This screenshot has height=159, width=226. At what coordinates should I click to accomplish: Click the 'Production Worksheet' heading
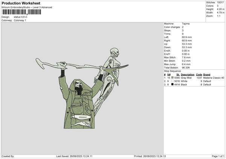(21, 3)
